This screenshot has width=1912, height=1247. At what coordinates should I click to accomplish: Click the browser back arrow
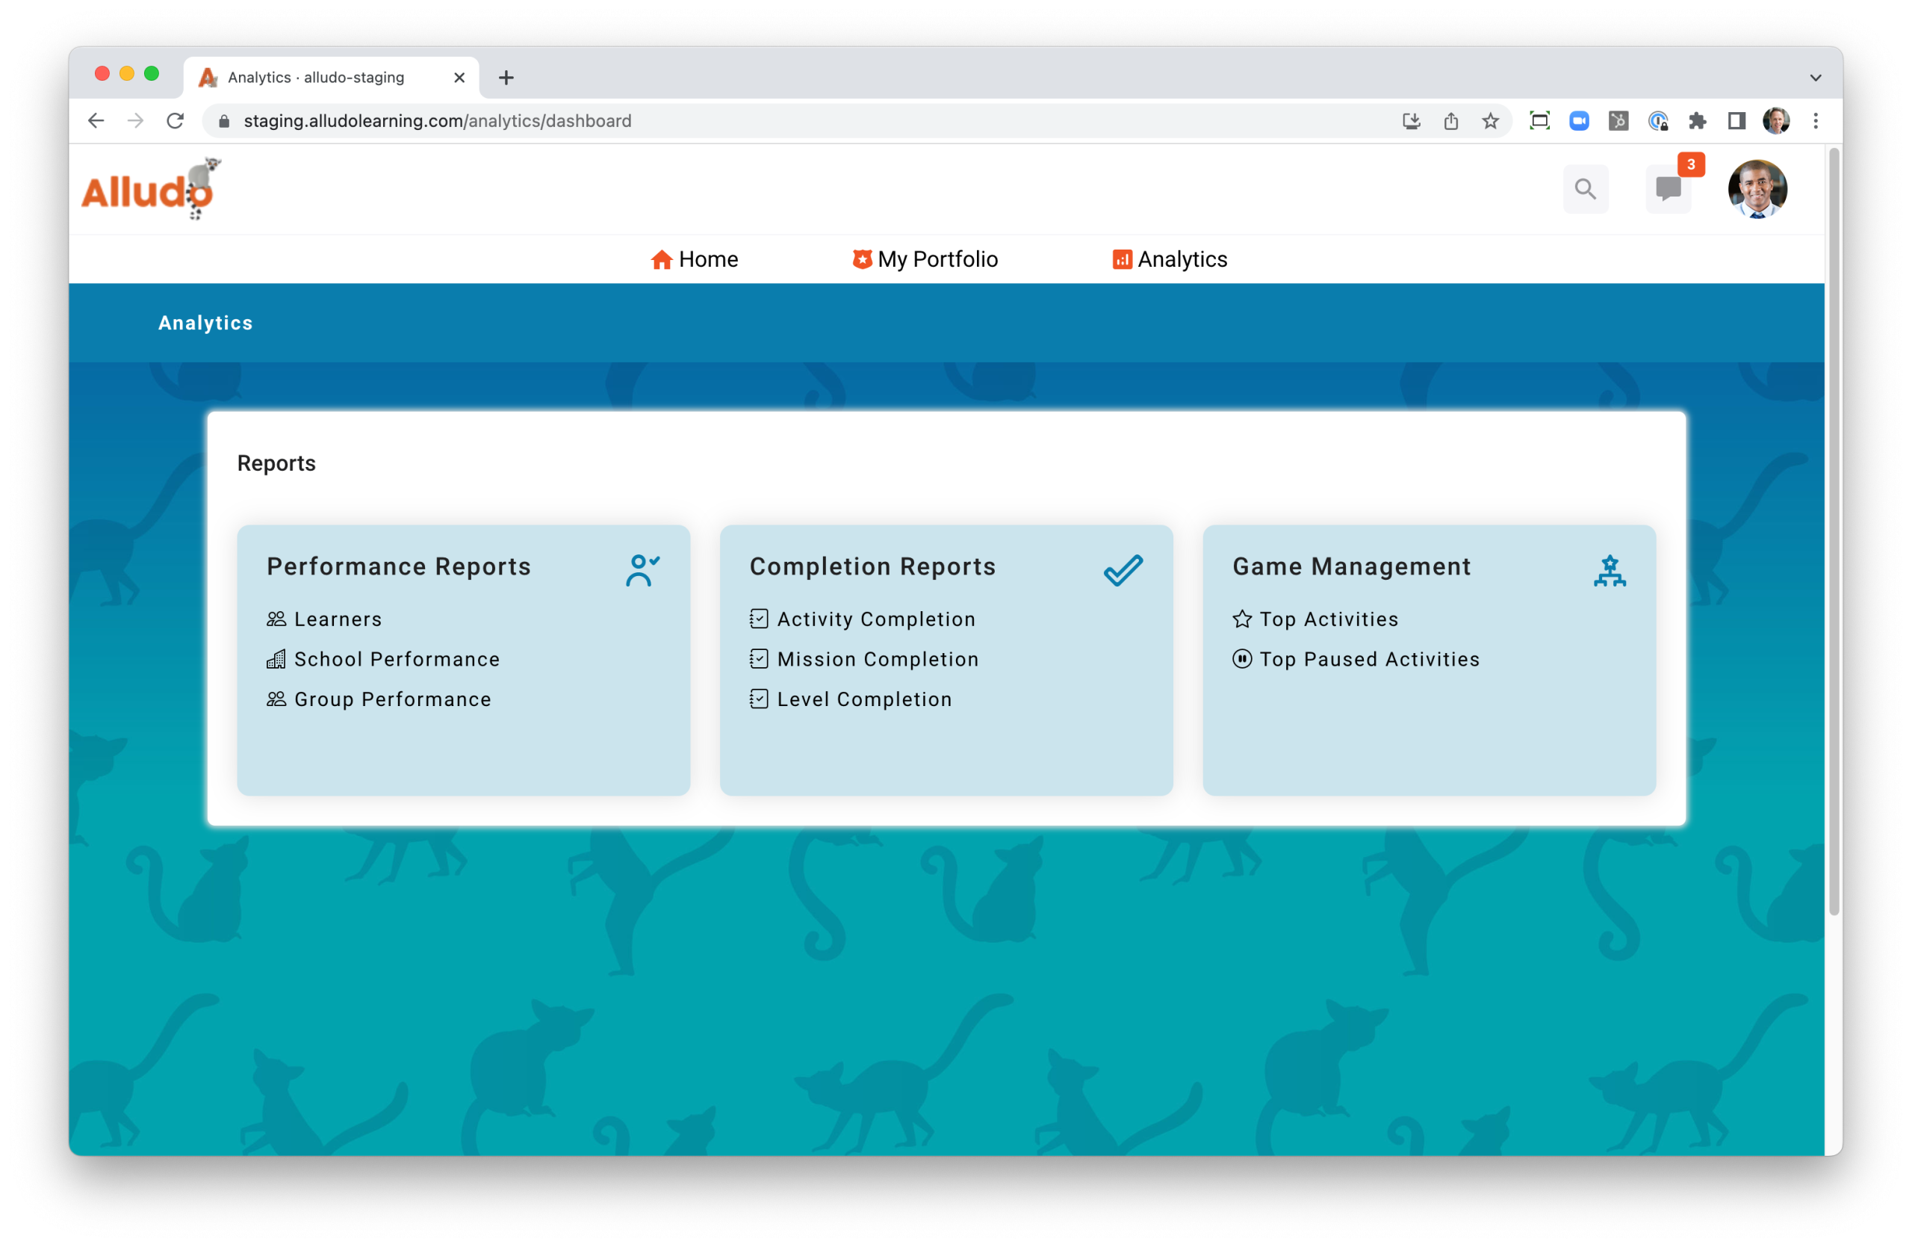coord(96,120)
